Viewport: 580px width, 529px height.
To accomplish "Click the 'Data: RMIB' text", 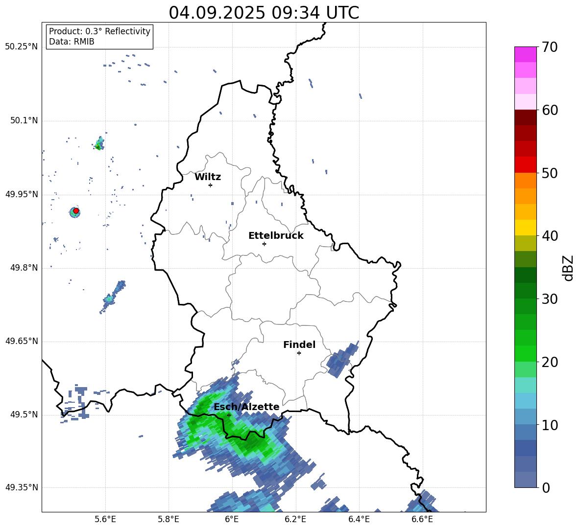I will (x=72, y=42).
